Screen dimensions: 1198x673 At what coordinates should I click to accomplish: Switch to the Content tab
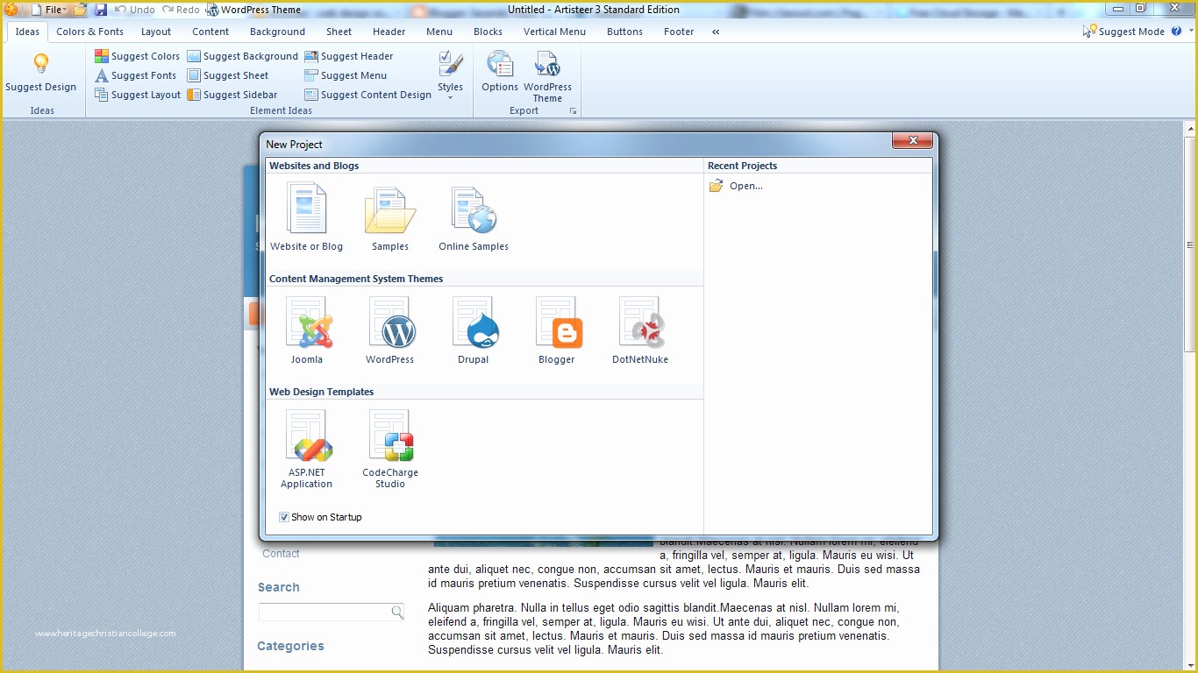point(210,32)
